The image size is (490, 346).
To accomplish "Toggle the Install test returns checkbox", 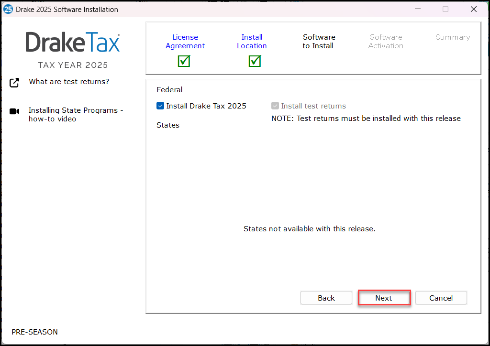I will point(275,106).
